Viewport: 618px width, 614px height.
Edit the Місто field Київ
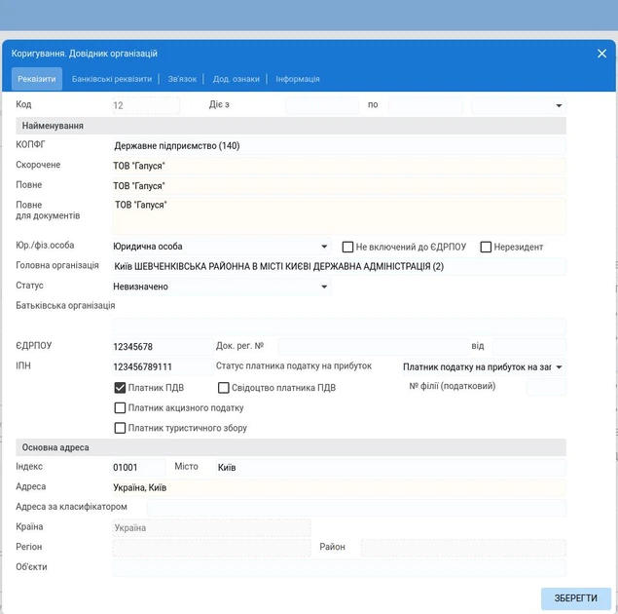pos(391,468)
